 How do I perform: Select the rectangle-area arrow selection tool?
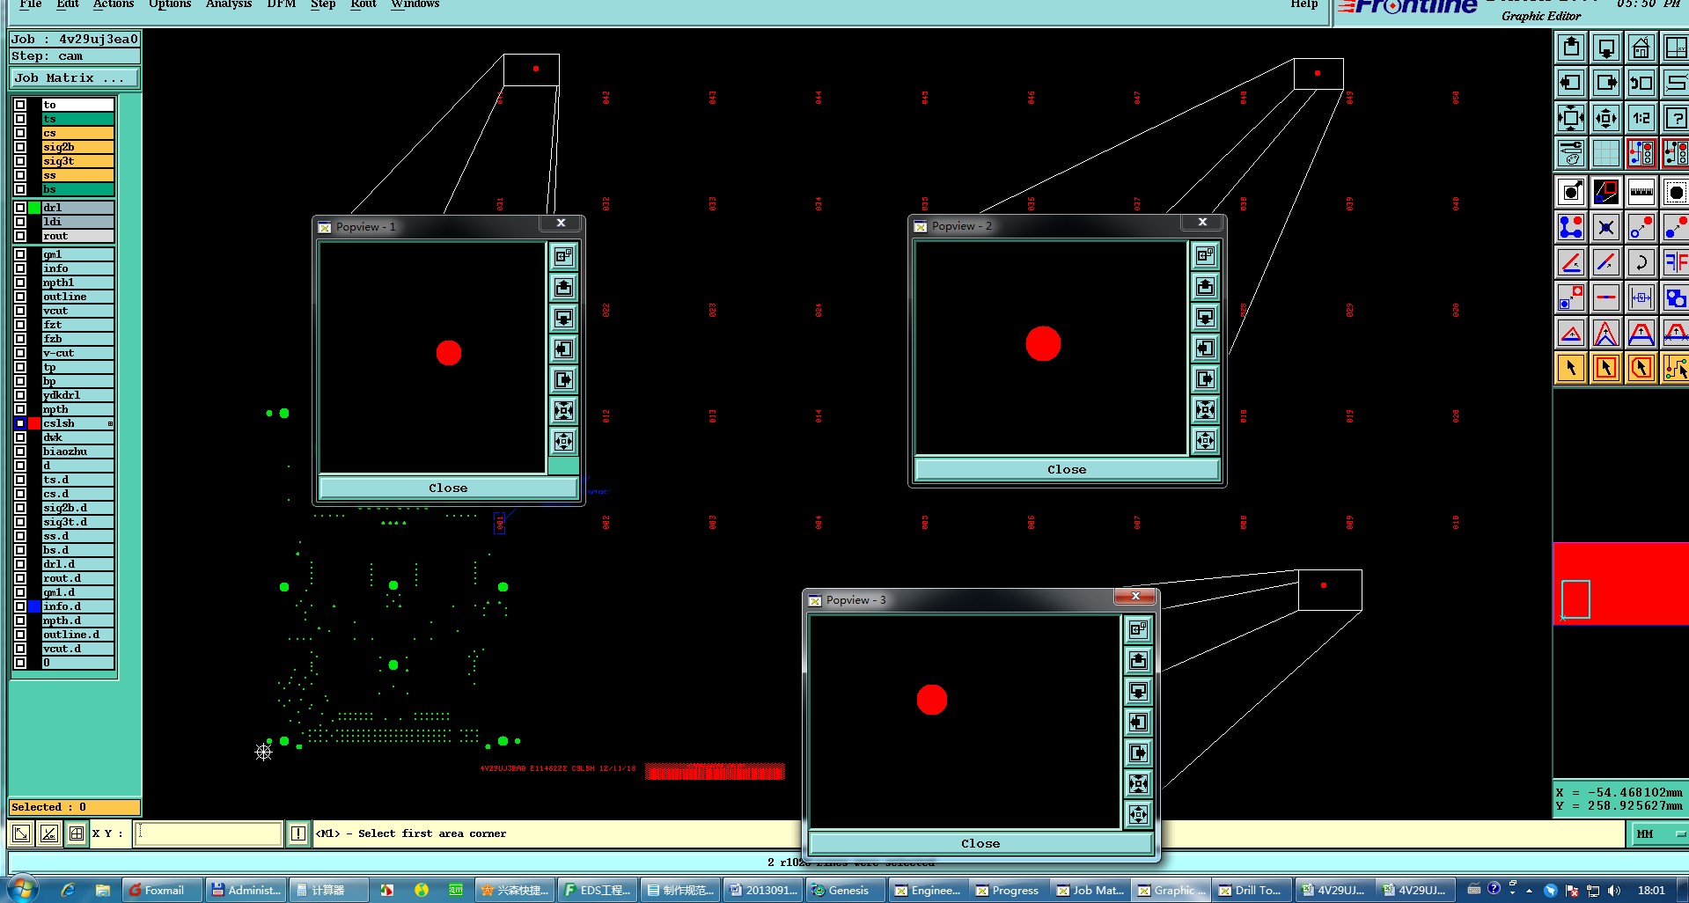tap(1606, 368)
